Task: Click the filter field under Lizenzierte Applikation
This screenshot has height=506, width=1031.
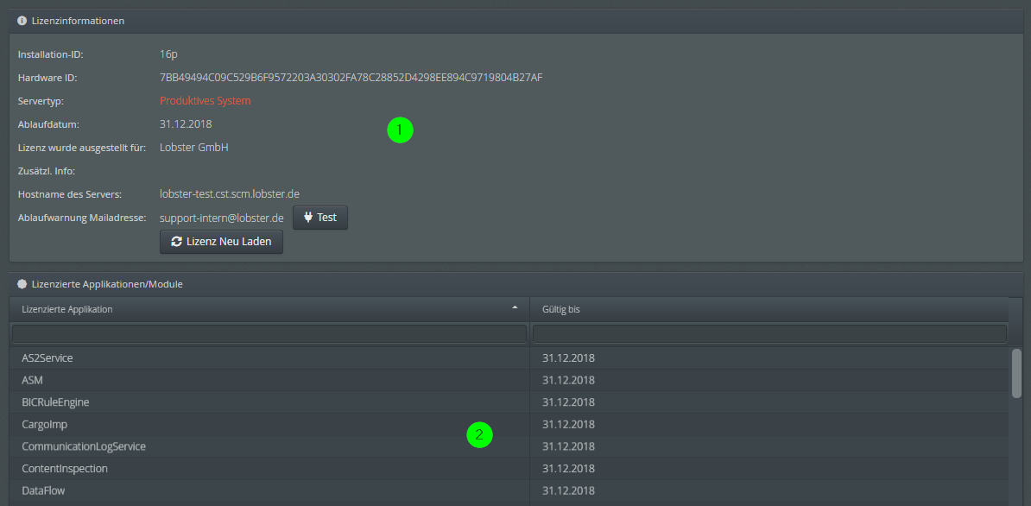Action: click(x=269, y=332)
